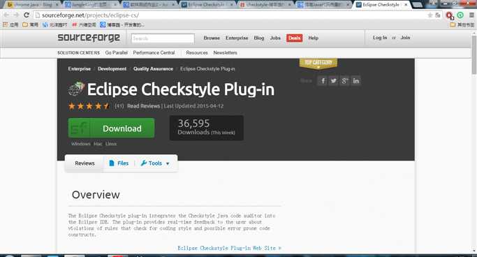477x257 pixels.
Task: Click the SourceForge logo
Action: pyautogui.click(x=89, y=38)
